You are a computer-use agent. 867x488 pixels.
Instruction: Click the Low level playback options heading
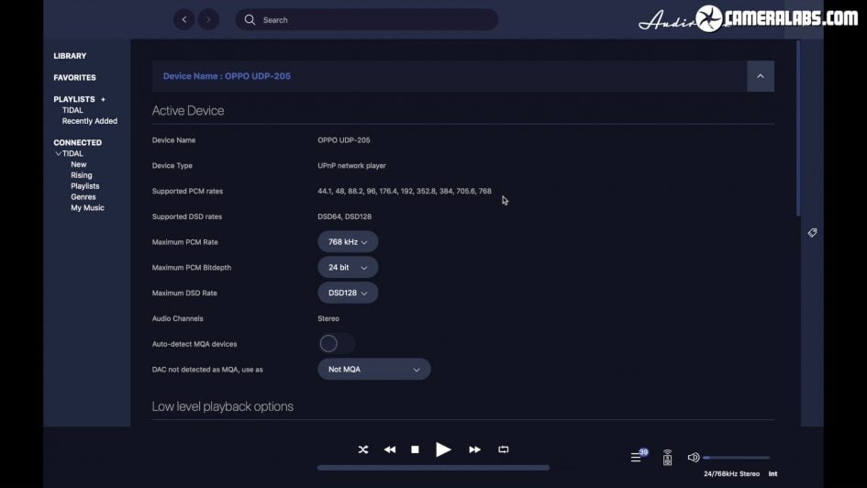[223, 406]
